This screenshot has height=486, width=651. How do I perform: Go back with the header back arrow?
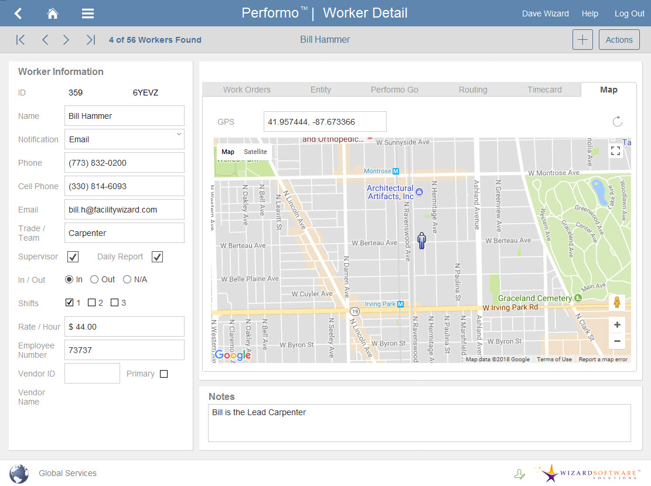click(x=18, y=13)
